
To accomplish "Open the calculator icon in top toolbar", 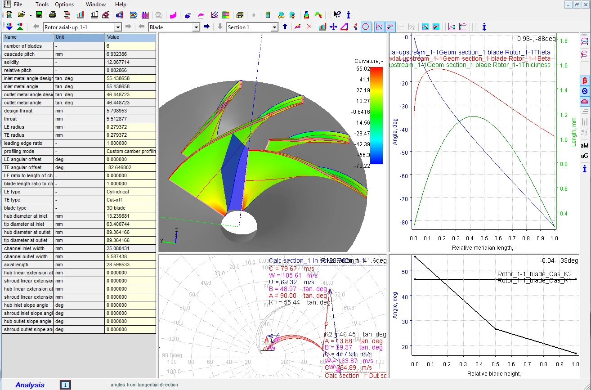I will pos(268,15).
